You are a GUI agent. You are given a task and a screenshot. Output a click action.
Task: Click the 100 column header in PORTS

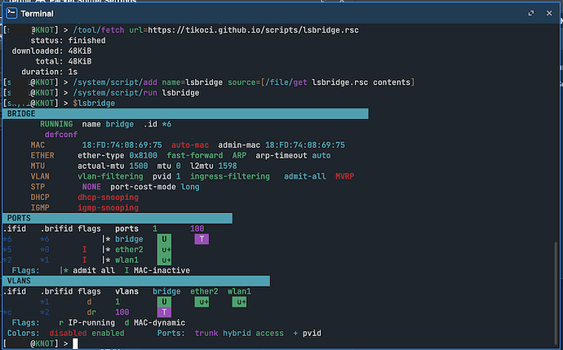click(197, 228)
